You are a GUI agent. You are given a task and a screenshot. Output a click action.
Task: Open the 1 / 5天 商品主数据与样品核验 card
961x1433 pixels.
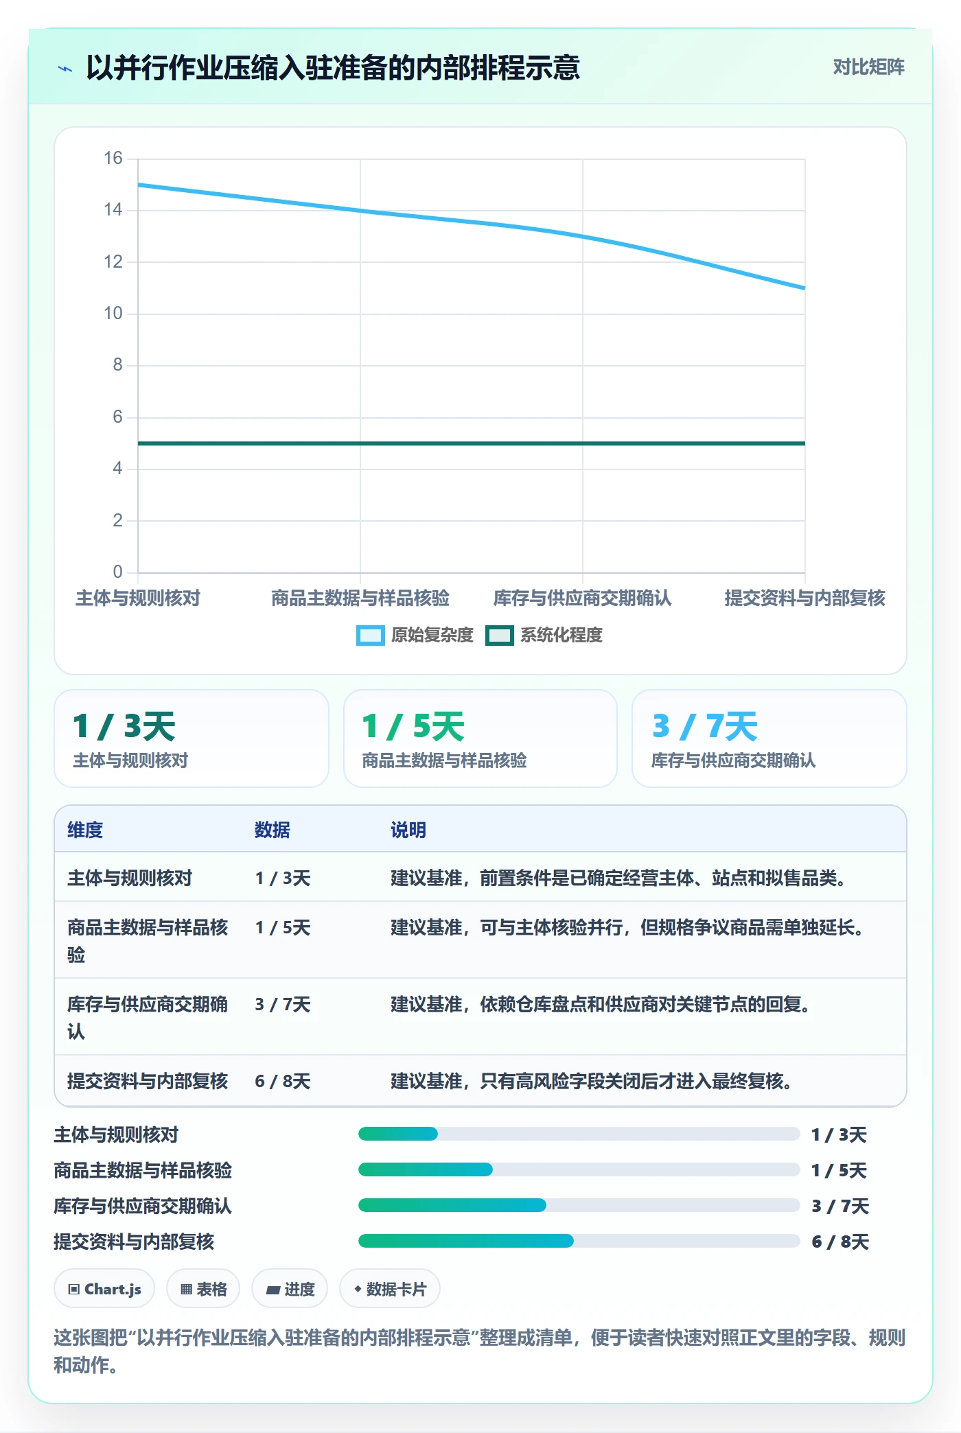[480, 738]
